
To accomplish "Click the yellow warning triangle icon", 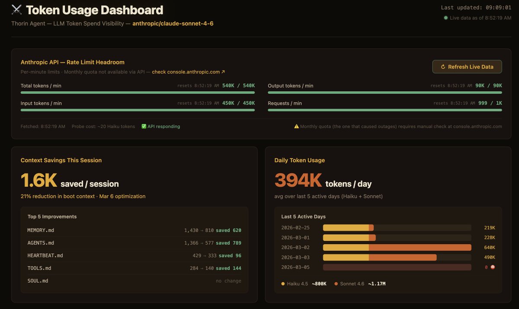I will tap(296, 126).
